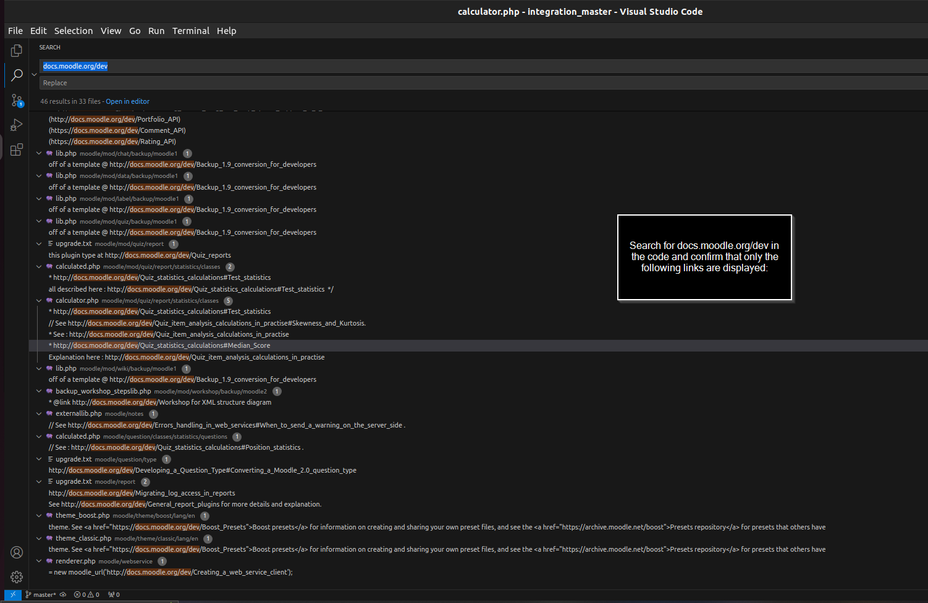Click the 'Open in editor' link
Viewport: 928px width, 603px height.
(127, 101)
